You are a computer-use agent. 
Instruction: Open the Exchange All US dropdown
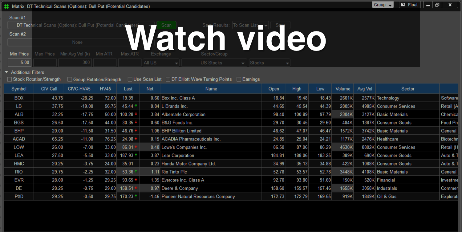click(x=161, y=63)
